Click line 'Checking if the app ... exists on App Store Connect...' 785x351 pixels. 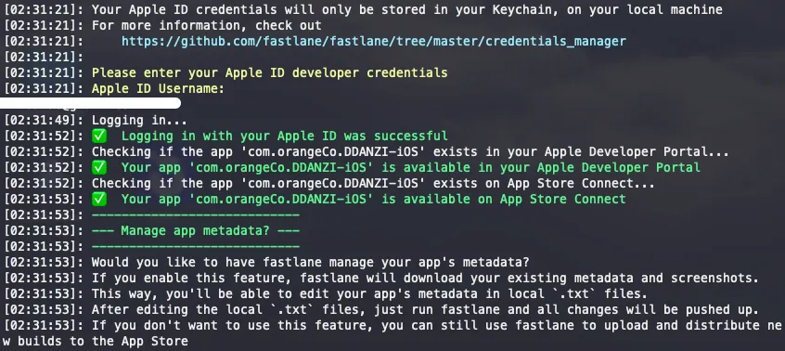(x=373, y=183)
